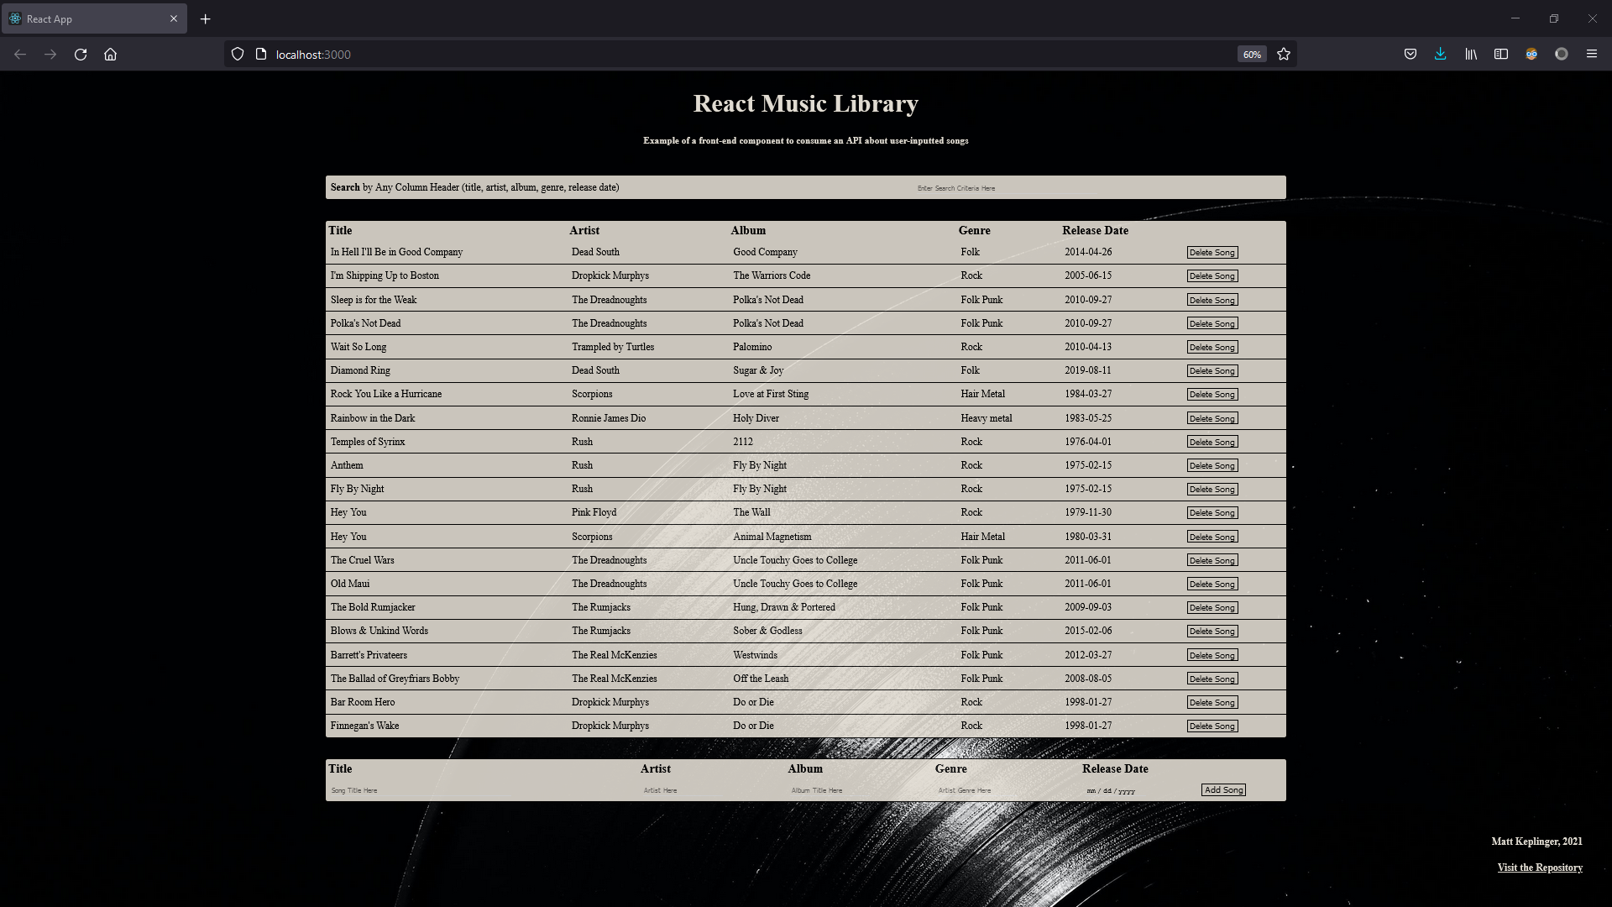Click the forward navigation arrow
The height and width of the screenshot is (907, 1612).
[x=50, y=54]
